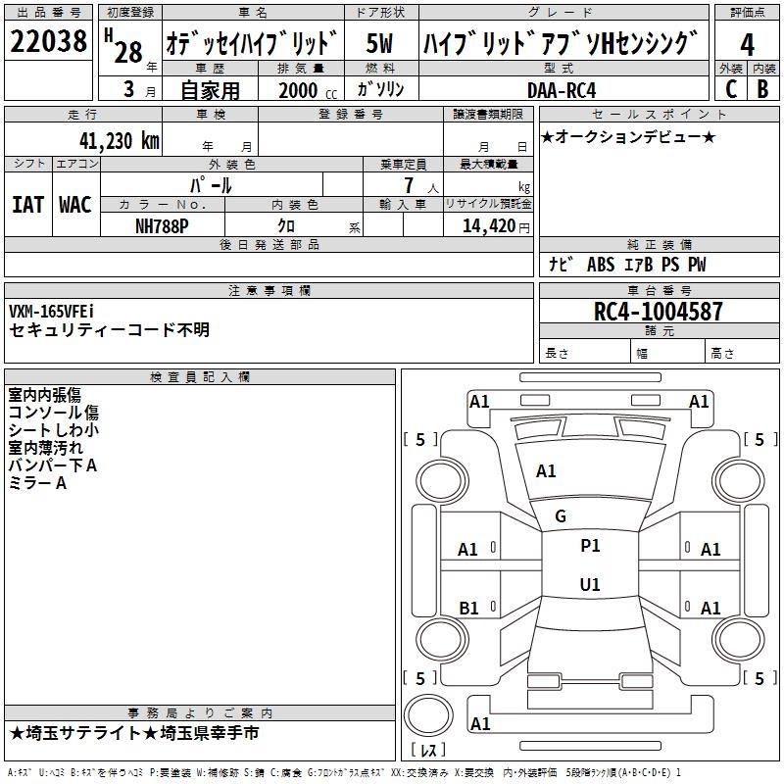Image resolution: width=784 pixels, height=784 pixels.
Task: Click the damage code legend line
Action: (x=344, y=772)
